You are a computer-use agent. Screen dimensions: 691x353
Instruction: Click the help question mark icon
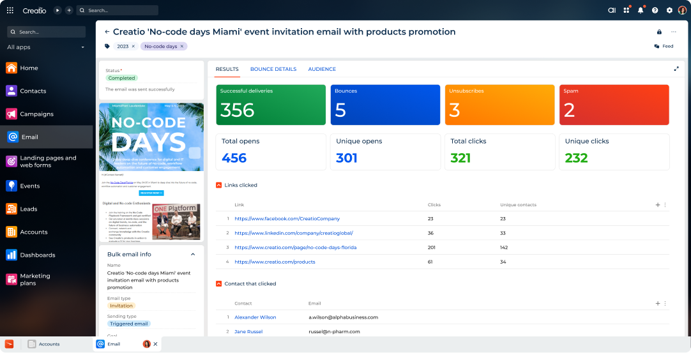(655, 10)
